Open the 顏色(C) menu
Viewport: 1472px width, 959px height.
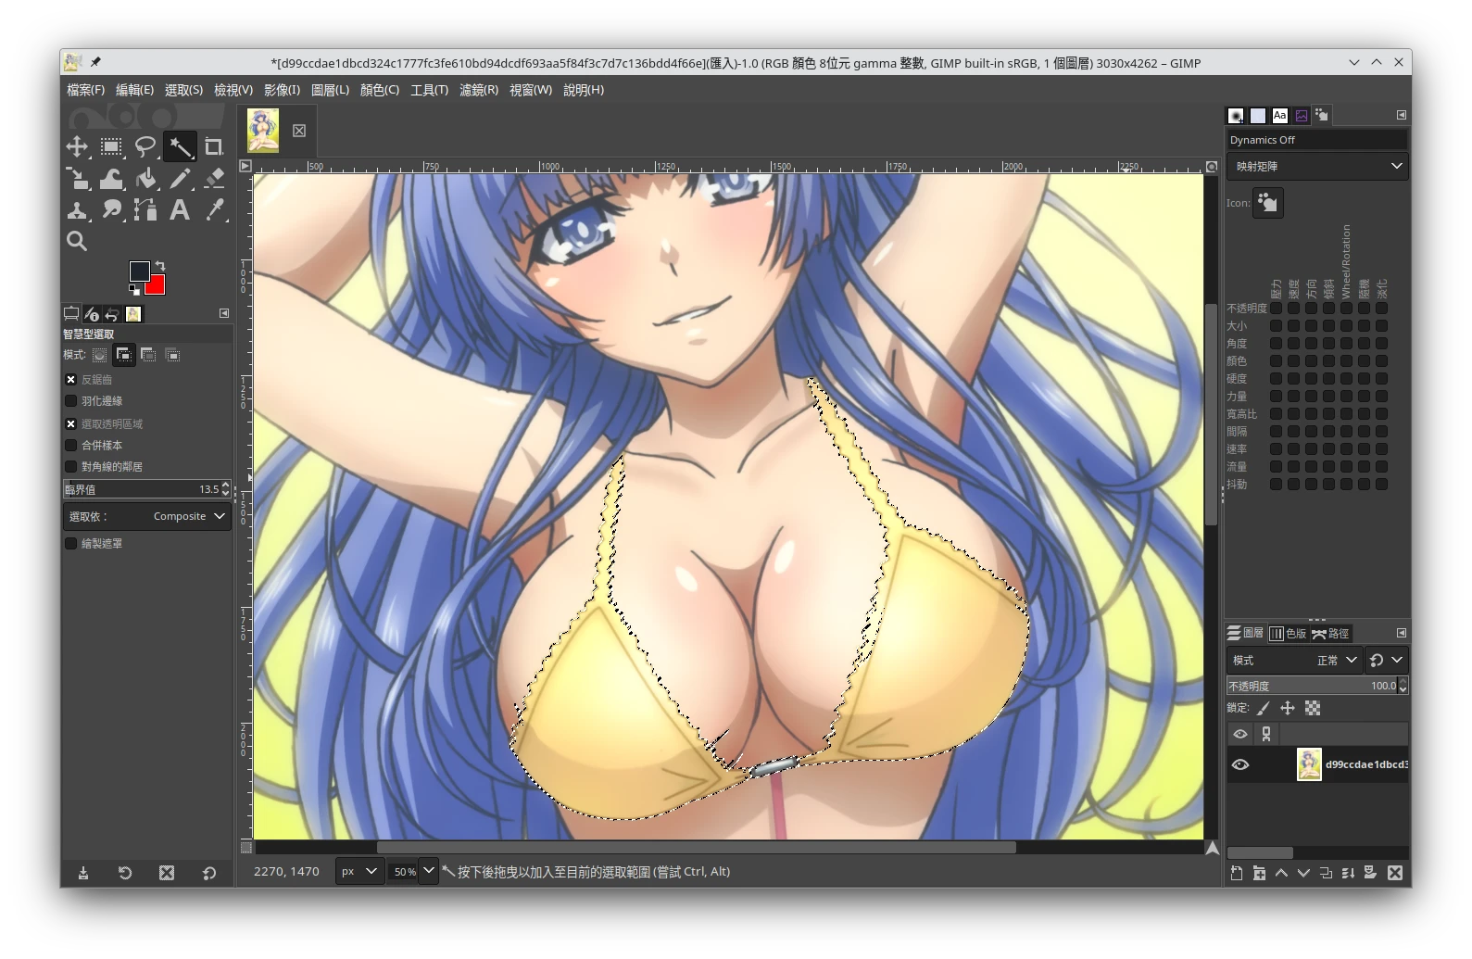[x=380, y=90]
